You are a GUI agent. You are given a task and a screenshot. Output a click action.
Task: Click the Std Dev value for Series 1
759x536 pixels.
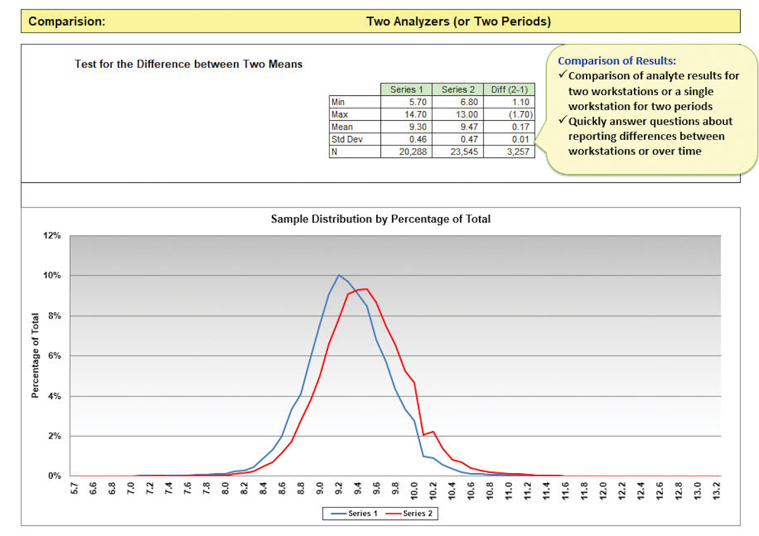(x=419, y=139)
